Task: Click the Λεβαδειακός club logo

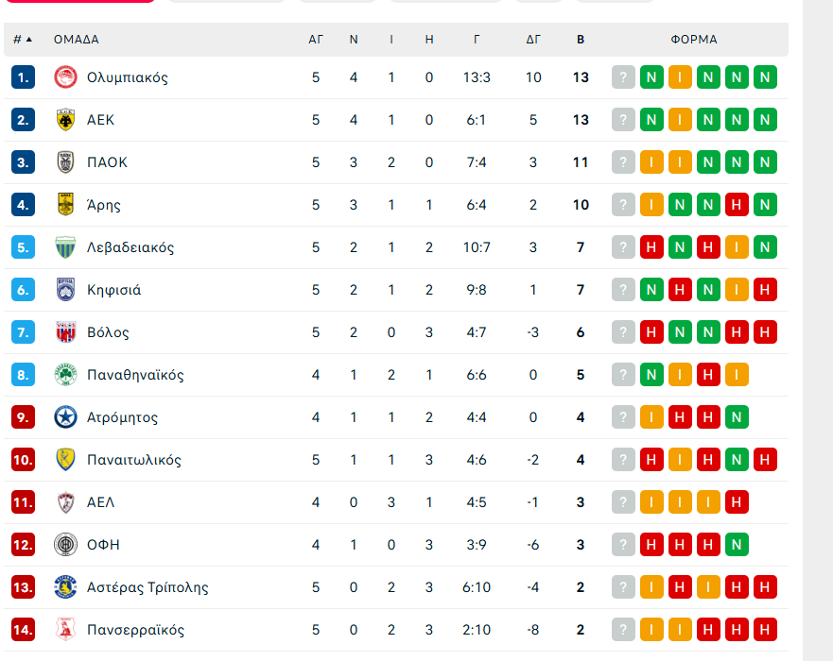Action: click(x=65, y=247)
